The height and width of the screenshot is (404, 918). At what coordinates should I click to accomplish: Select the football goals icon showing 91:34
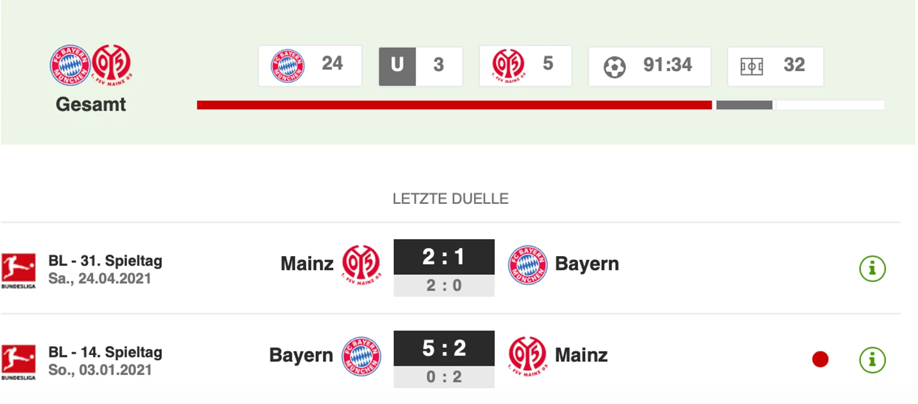[615, 67]
